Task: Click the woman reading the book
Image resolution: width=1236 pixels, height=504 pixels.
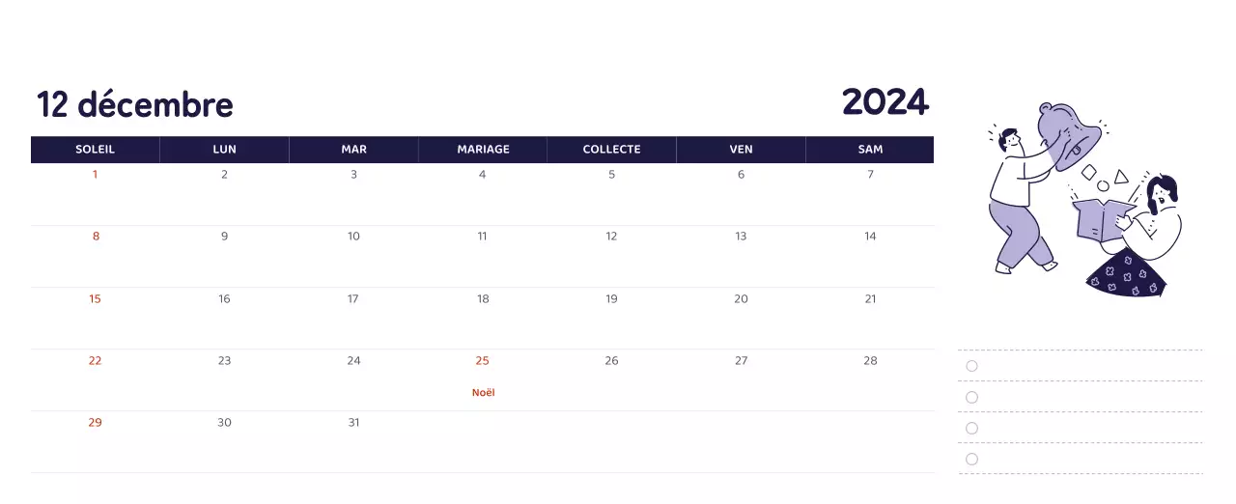Action: coord(1154,232)
